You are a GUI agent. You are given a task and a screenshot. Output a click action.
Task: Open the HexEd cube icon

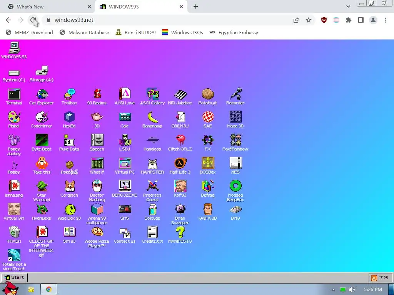(69, 120)
